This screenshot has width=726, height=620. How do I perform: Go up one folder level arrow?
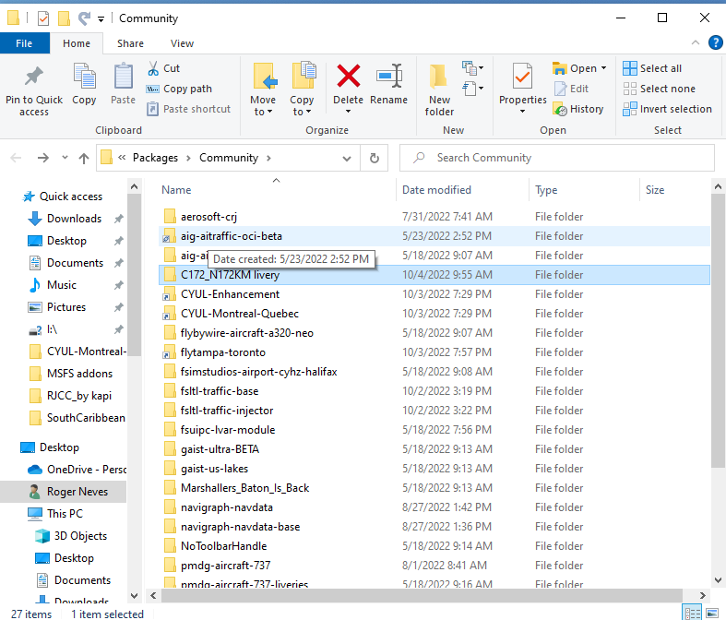84,158
